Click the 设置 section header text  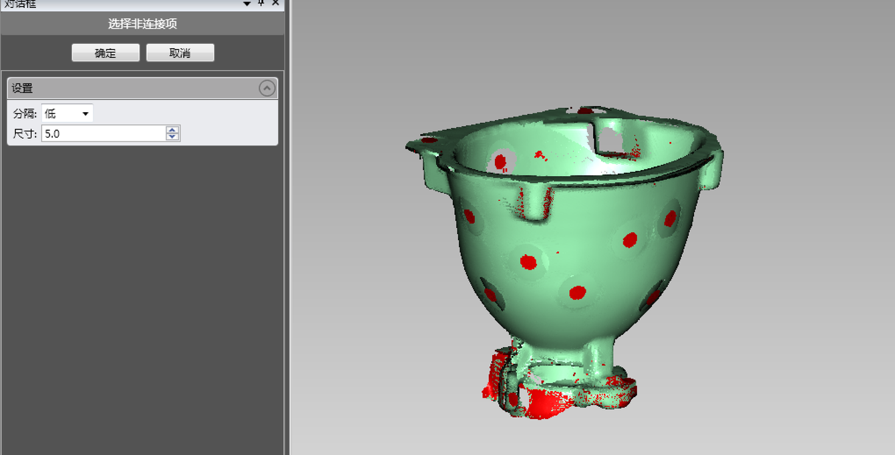22,88
